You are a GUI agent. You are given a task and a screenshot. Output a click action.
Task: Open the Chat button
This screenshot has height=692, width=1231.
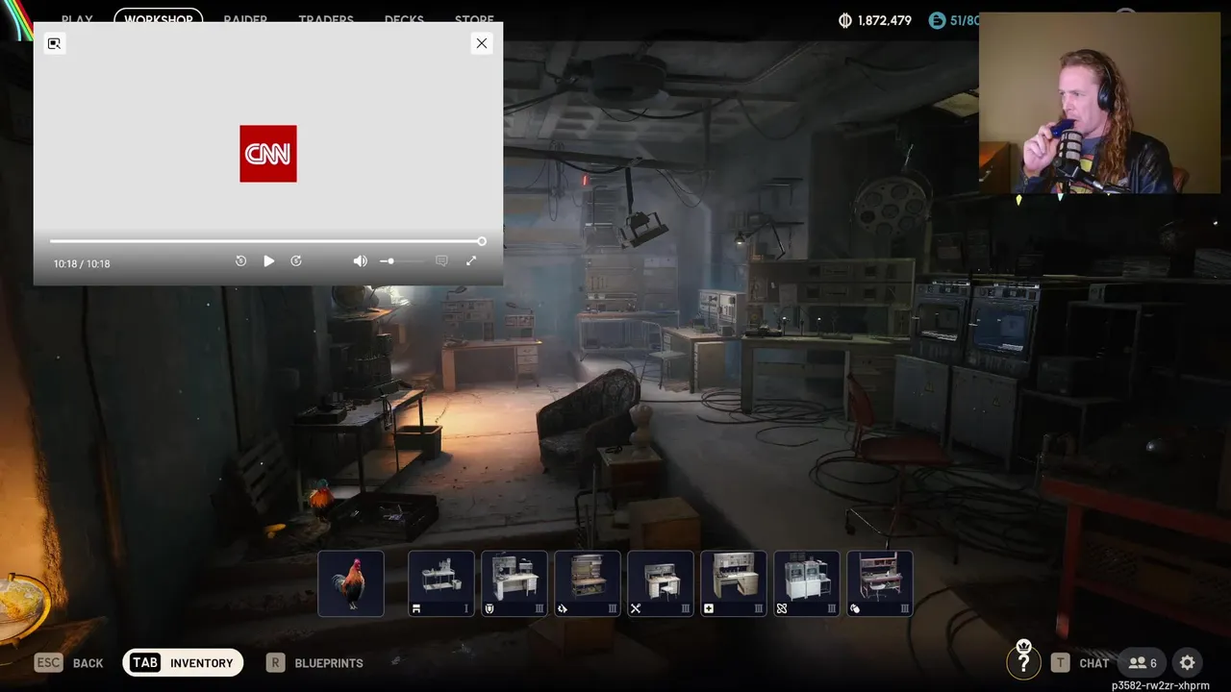tap(1080, 662)
